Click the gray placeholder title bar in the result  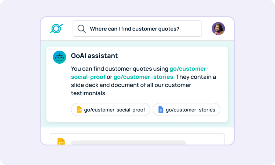(128, 143)
